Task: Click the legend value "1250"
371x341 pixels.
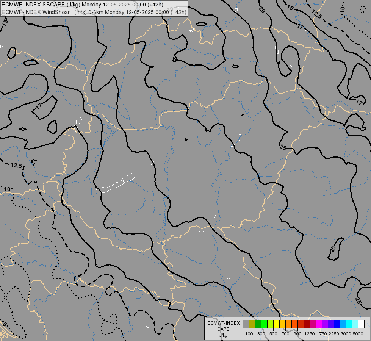Action: 310,334
